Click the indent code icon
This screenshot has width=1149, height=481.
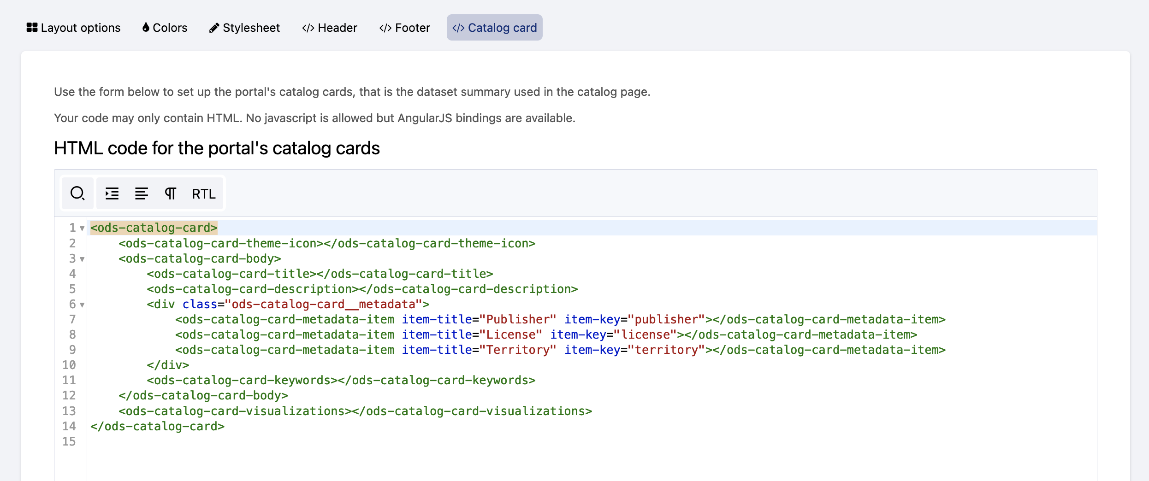click(x=112, y=194)
